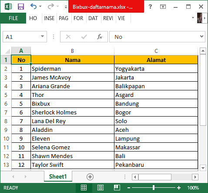Viewport: 208px width, 193px height.
Task: Redo the last action
Action: click(x=51, y=7)
